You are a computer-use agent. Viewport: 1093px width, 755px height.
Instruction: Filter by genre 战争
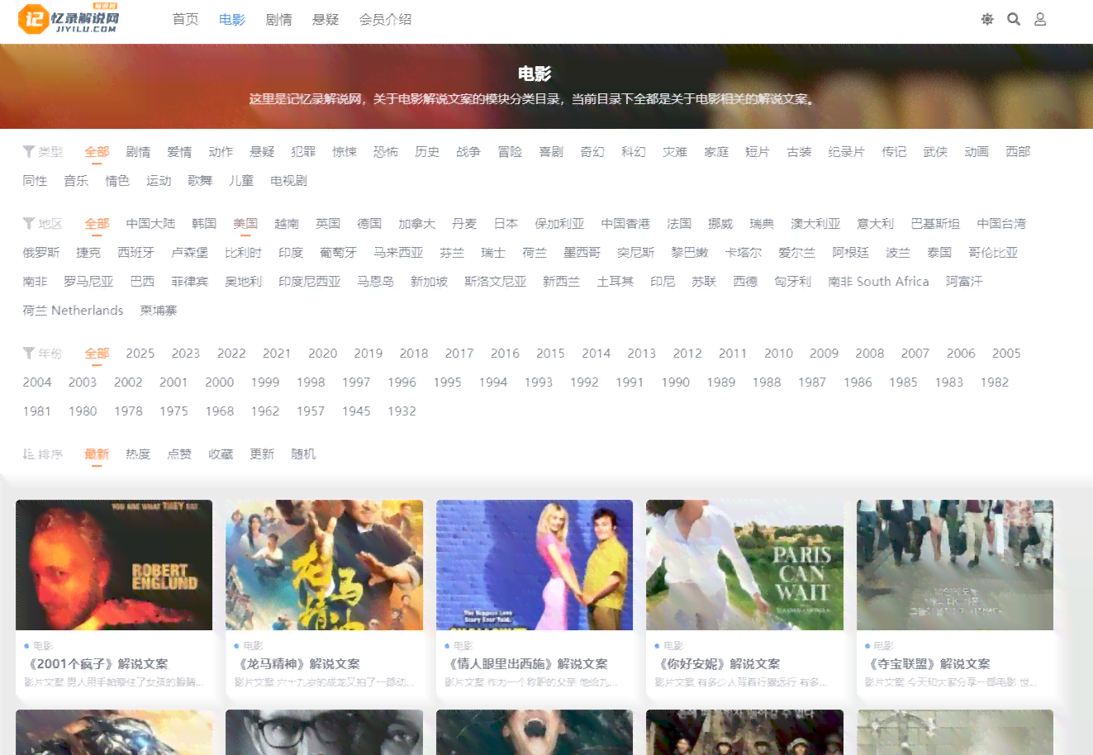coord(468,152)
